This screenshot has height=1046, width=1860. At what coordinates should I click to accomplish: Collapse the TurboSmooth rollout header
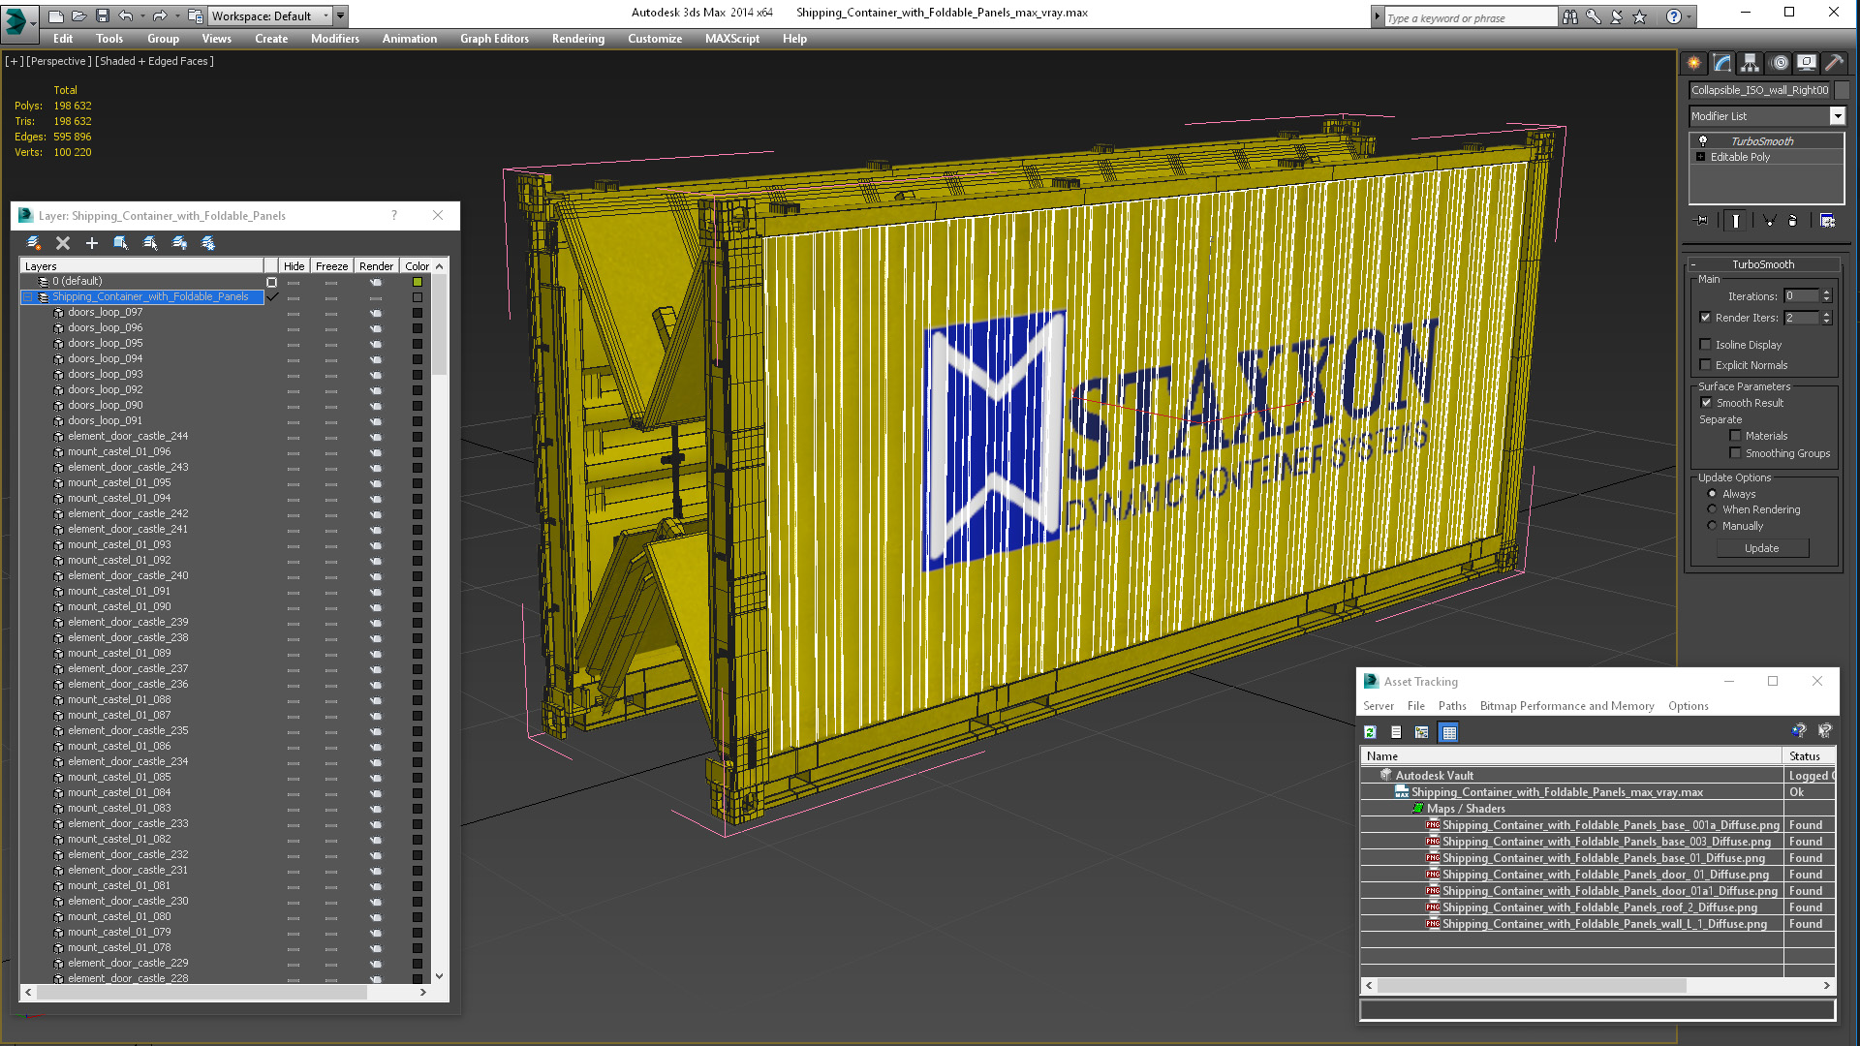click(1763, 264)
